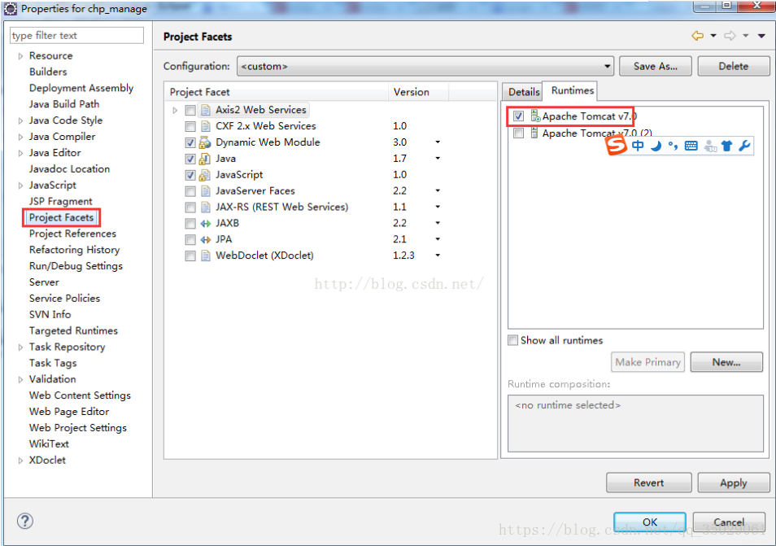The width and height of the screenshot is (776, 546).
Task: Select Java Build Path page
Action: pos(64,104)
